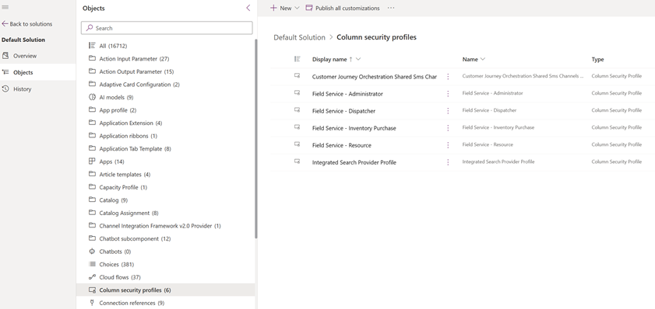Click Chatbot subcomponent folder icon

pos(93,238)
